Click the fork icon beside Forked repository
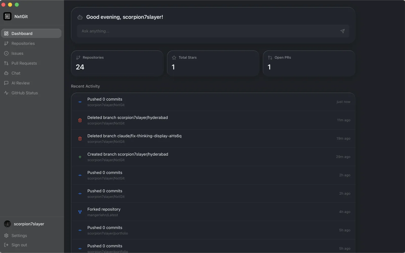 coord(80,212)
